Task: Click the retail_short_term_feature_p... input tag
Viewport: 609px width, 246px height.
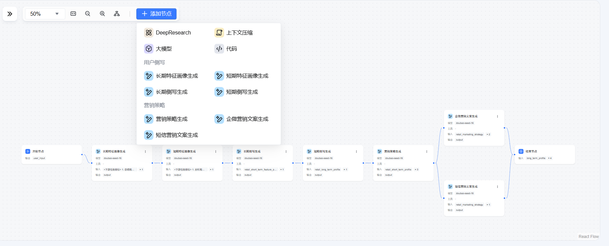Action: point(261,170)
